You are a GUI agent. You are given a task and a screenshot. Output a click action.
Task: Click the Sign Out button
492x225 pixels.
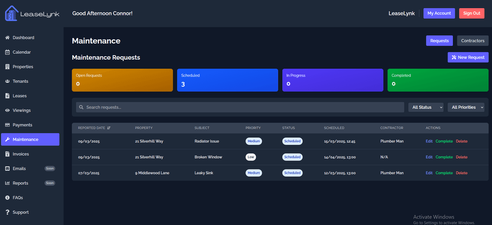click(471, 14)
